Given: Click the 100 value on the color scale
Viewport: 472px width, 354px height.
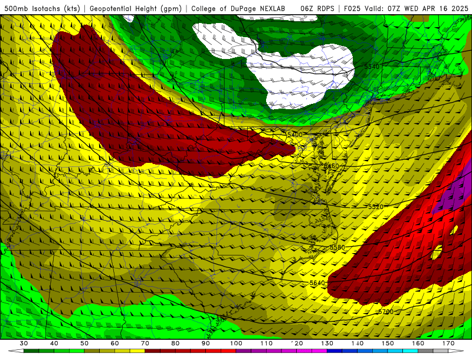Looking at the screenshot, I should pyautogui.click(x=237, y=343).
